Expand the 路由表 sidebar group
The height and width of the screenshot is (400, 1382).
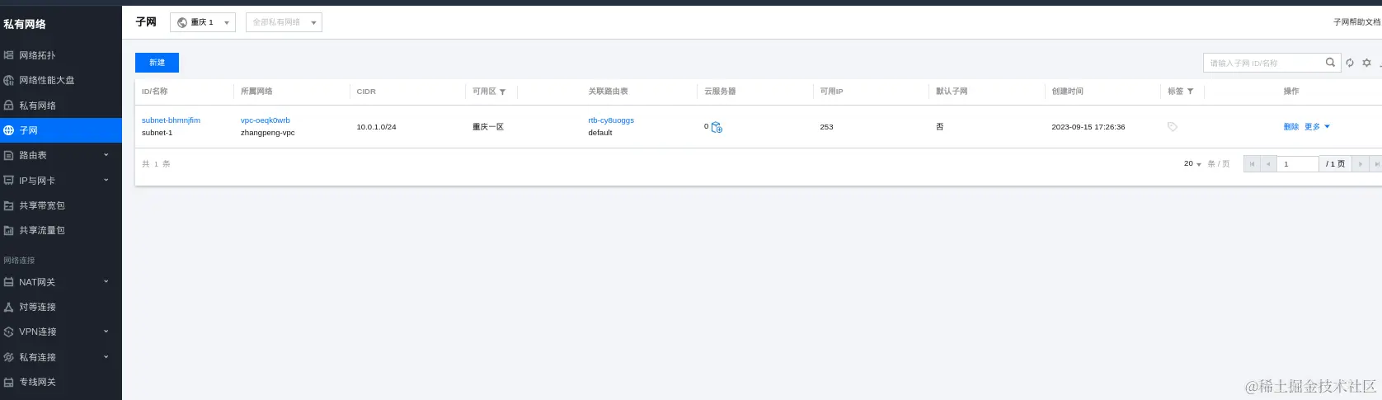point(61,155)
